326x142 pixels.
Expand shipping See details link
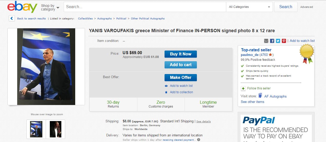204,122
